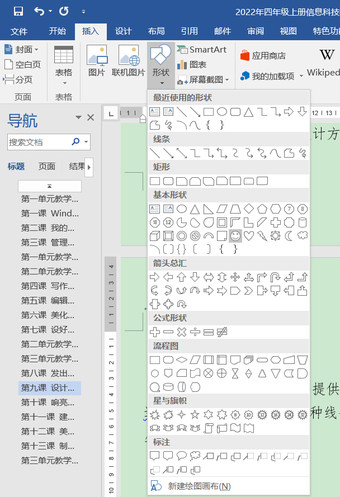Select the heart shape in basic shapes
Image resolution: width=340 pixels, height=497 pixels.
click(249, 236)
